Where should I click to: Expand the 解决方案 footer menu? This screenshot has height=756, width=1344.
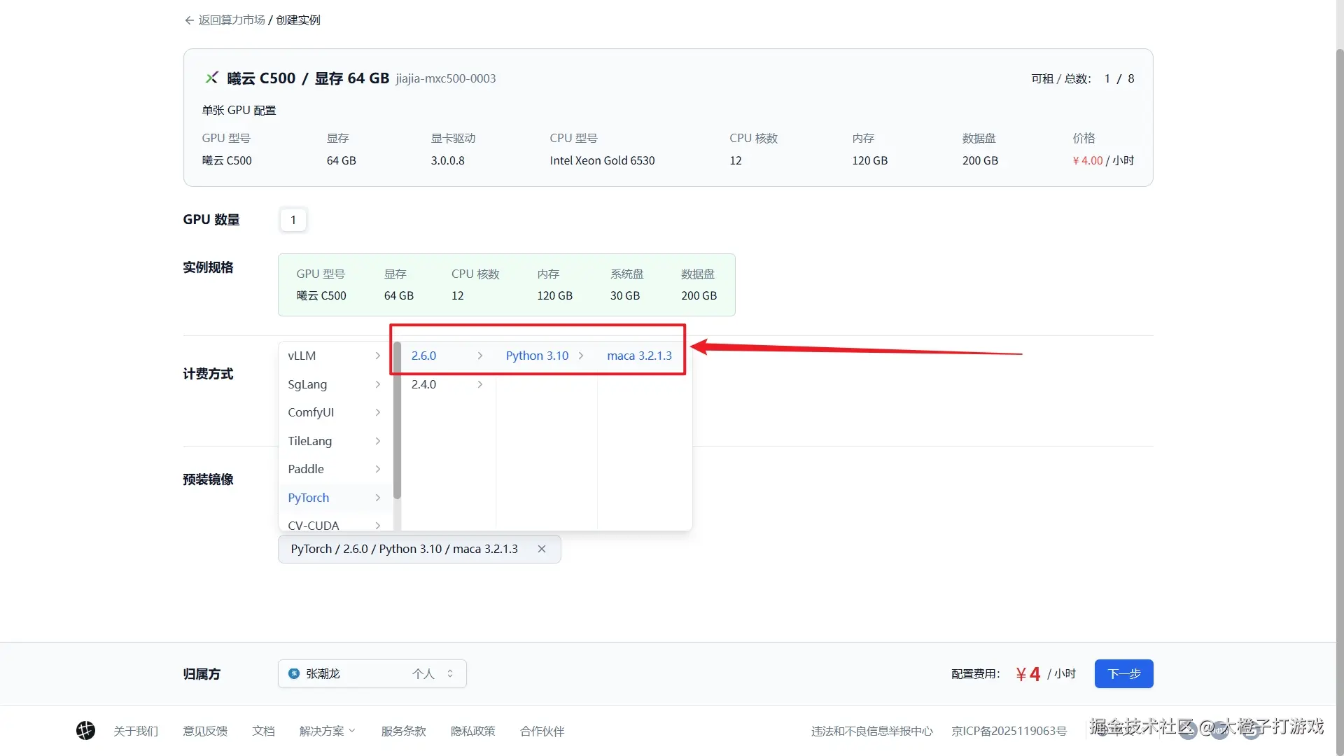[327, 731]
